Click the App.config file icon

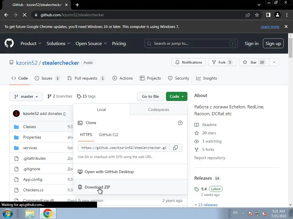(x=16, y=180)
